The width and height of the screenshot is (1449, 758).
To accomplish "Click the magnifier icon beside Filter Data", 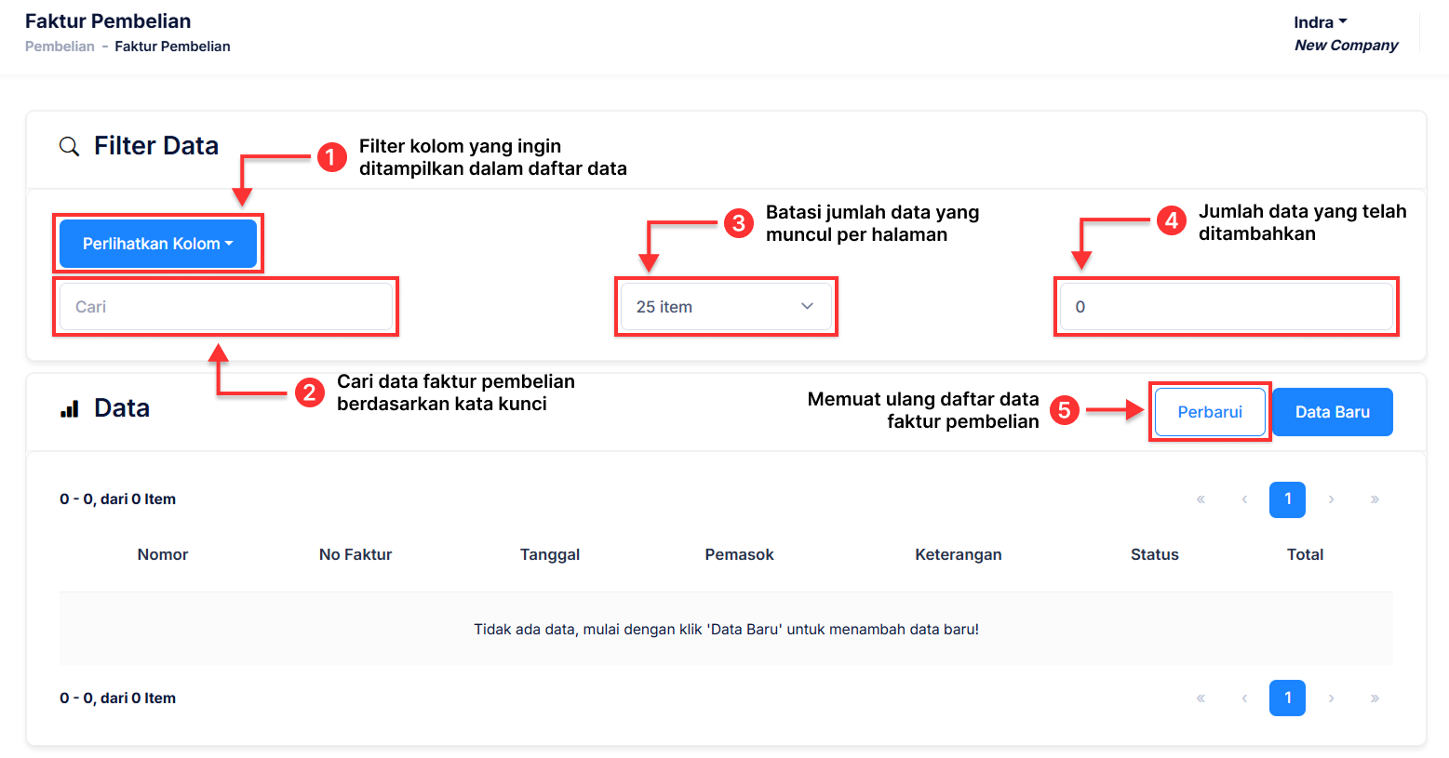I will pyautogui.click(x=69, y=147).
